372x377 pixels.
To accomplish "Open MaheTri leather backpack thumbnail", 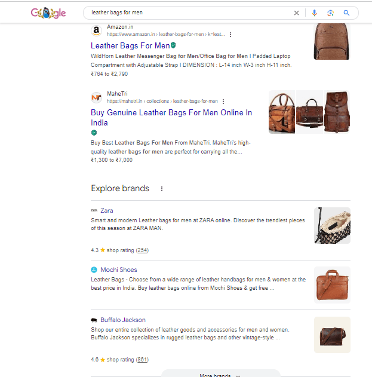I will point(337,112).
